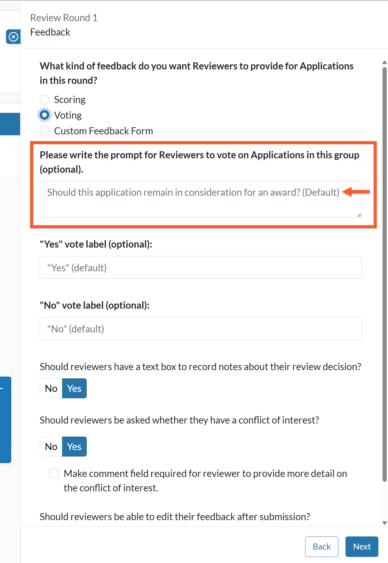Select the Scoring radio option
The height and width of the screenshot is (563, 388).
(44, 99)
